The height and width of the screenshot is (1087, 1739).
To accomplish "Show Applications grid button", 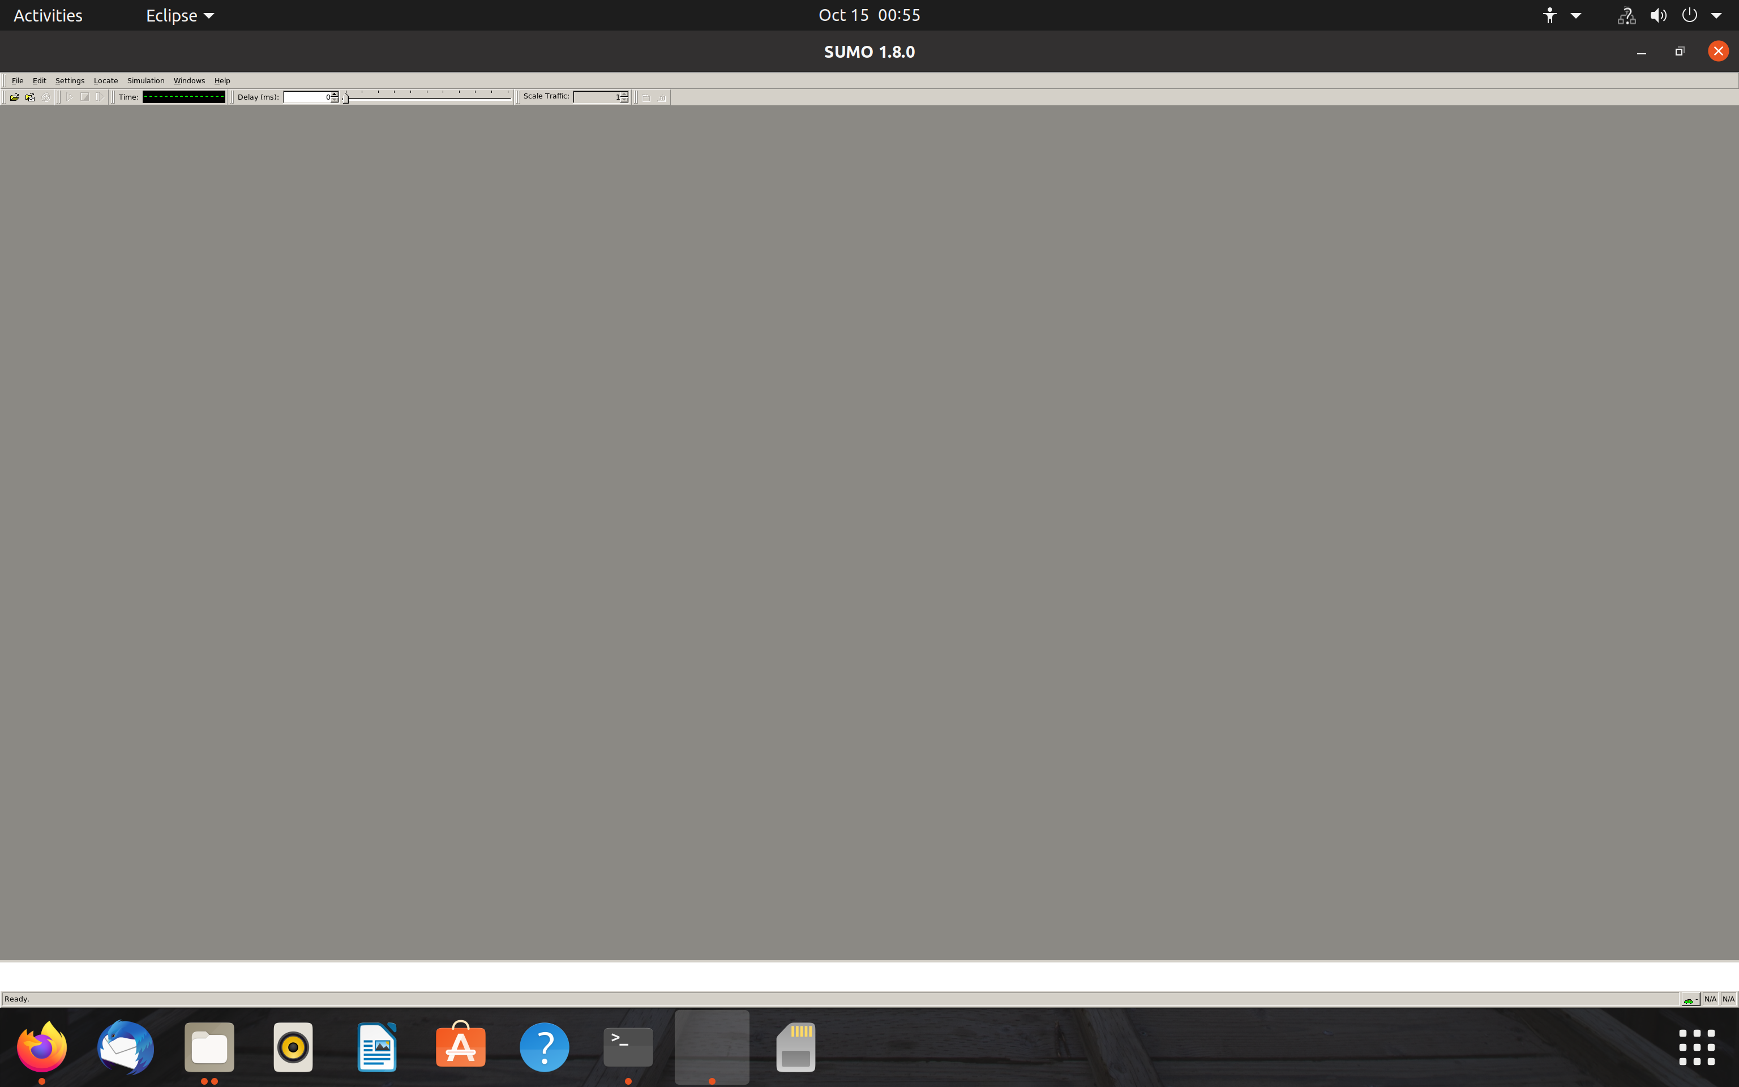I will coord(1697,1047).
